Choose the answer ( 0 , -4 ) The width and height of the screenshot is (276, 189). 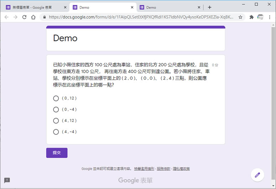56,110
